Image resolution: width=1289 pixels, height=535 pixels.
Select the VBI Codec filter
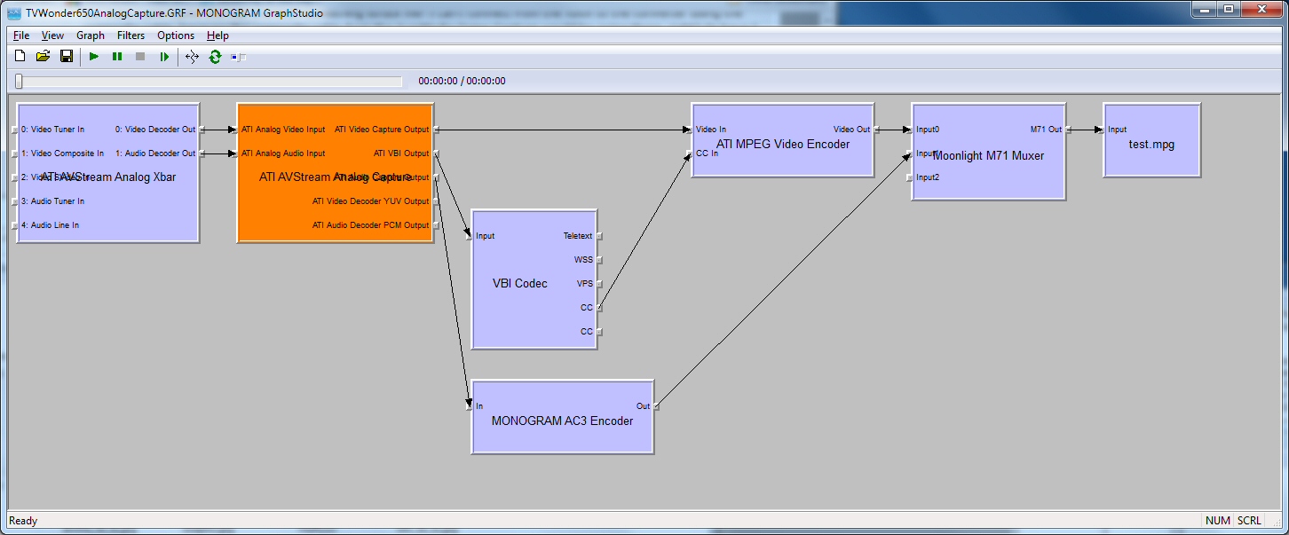tap(534, 279)
